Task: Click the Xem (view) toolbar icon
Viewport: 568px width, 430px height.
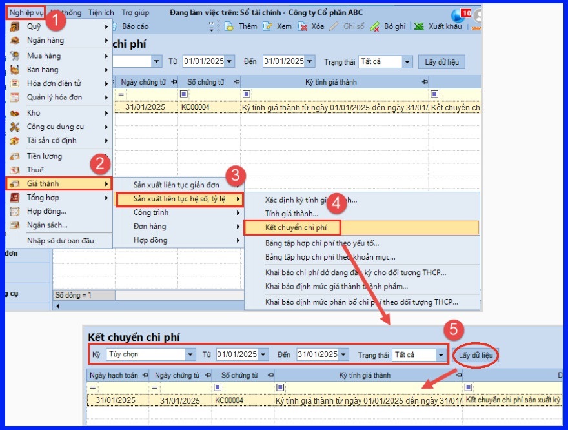Action: pos(269,26)
